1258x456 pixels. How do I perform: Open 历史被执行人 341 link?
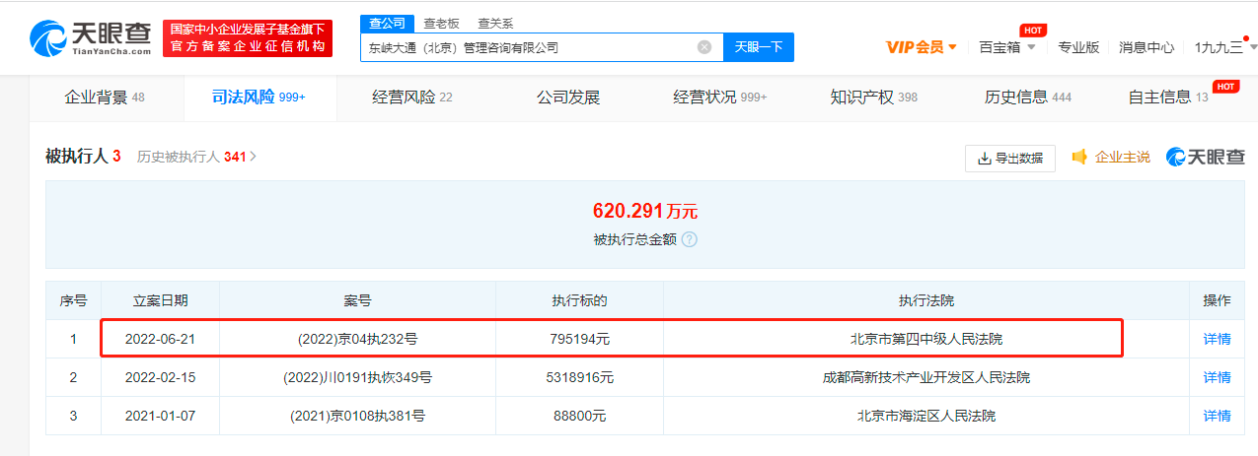pos(196,157)
